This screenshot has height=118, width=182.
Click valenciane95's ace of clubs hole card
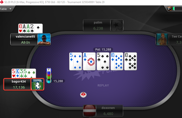(28, 28)
